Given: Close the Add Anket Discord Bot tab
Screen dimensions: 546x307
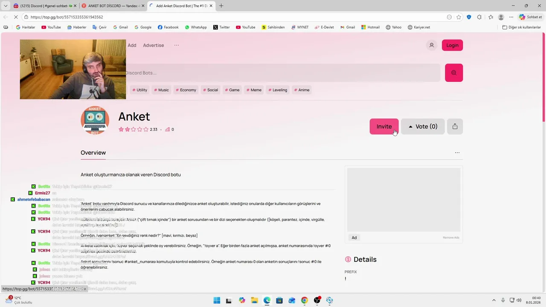Looking at the screenshot, I should coord(211,6).
